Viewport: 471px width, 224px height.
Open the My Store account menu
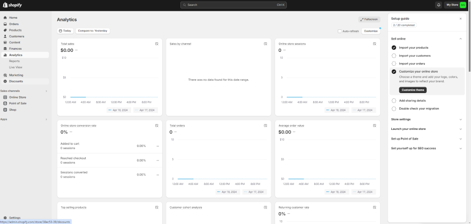(455, 5)
